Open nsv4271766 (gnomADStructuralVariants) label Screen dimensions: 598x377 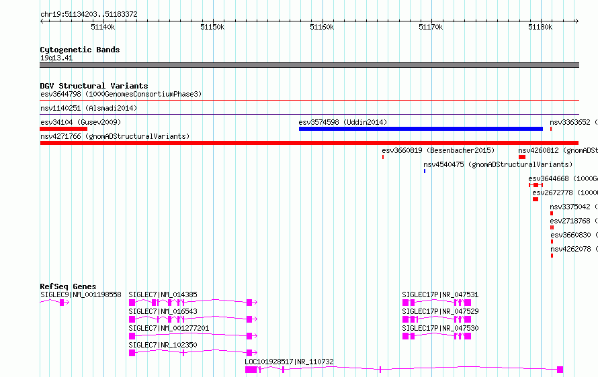pos(115,136)
